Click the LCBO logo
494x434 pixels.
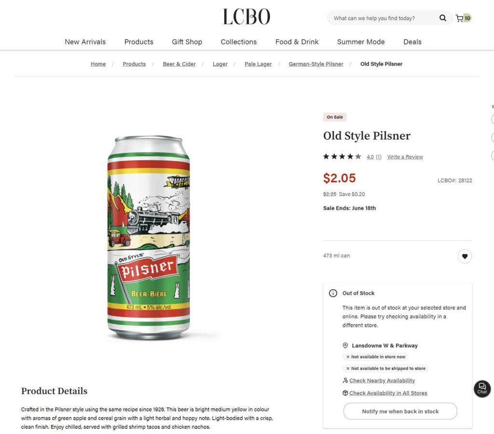(x=247, y=17)
